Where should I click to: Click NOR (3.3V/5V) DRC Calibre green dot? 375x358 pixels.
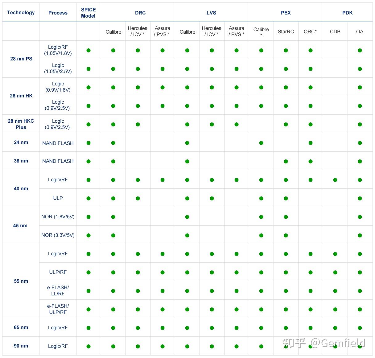click(113, 235)
